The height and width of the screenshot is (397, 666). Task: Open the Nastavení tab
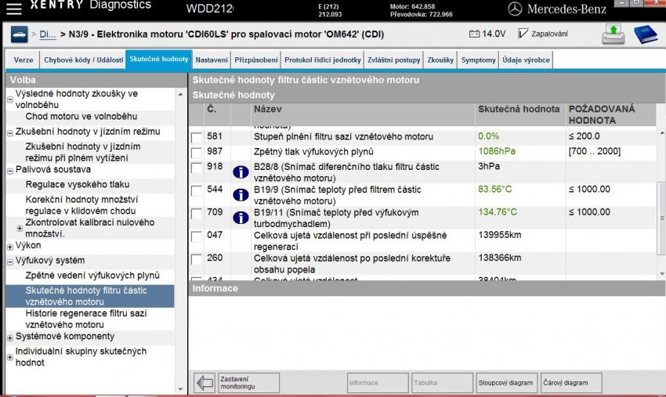tap(212, 60)
